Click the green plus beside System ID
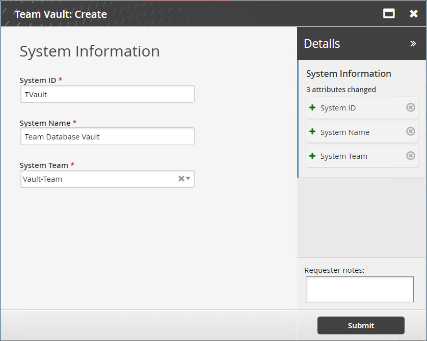The width and height of the screenshot is (427, 341). 312,107
